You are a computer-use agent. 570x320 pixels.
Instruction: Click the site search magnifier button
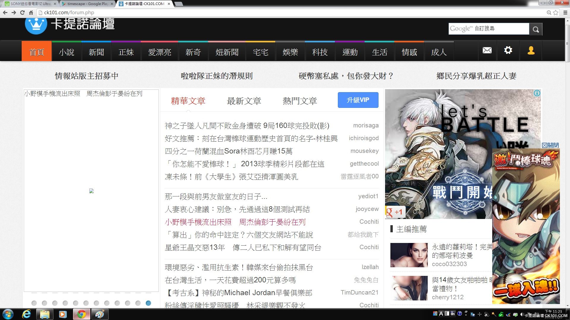536,29
